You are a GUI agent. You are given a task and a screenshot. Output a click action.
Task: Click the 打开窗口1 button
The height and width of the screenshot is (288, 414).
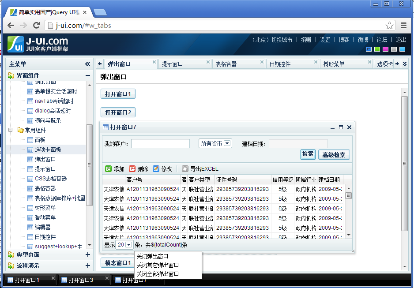(x=118, y=94)
